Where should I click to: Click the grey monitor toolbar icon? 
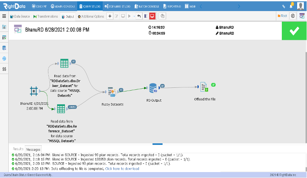[123, 16]
